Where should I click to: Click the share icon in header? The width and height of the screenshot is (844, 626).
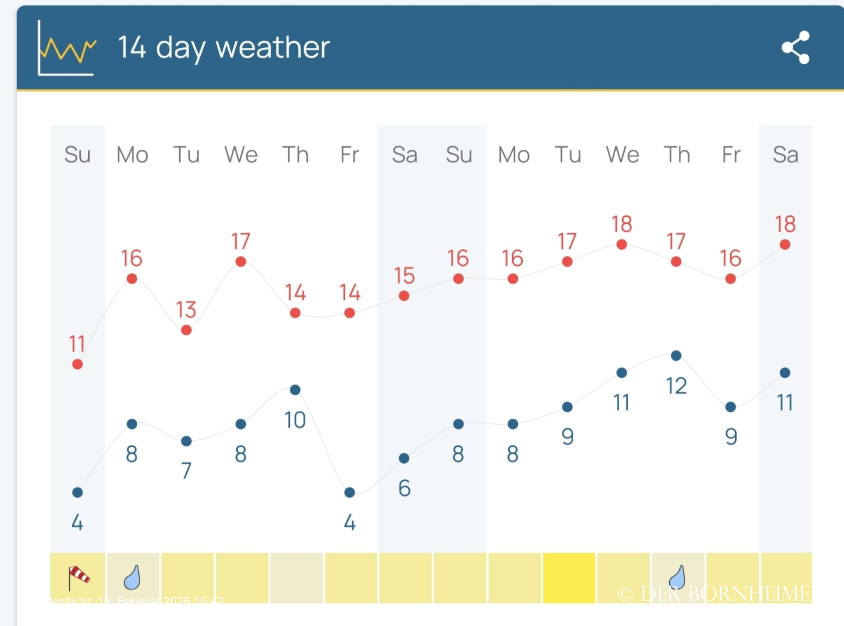click(x=796, y=47)
